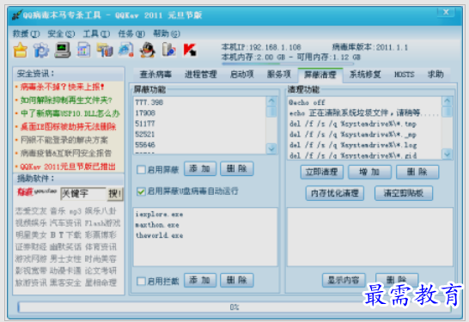
Task: Click 删除 button next to 启用屏蔽 row
Action: click(236, 169)
